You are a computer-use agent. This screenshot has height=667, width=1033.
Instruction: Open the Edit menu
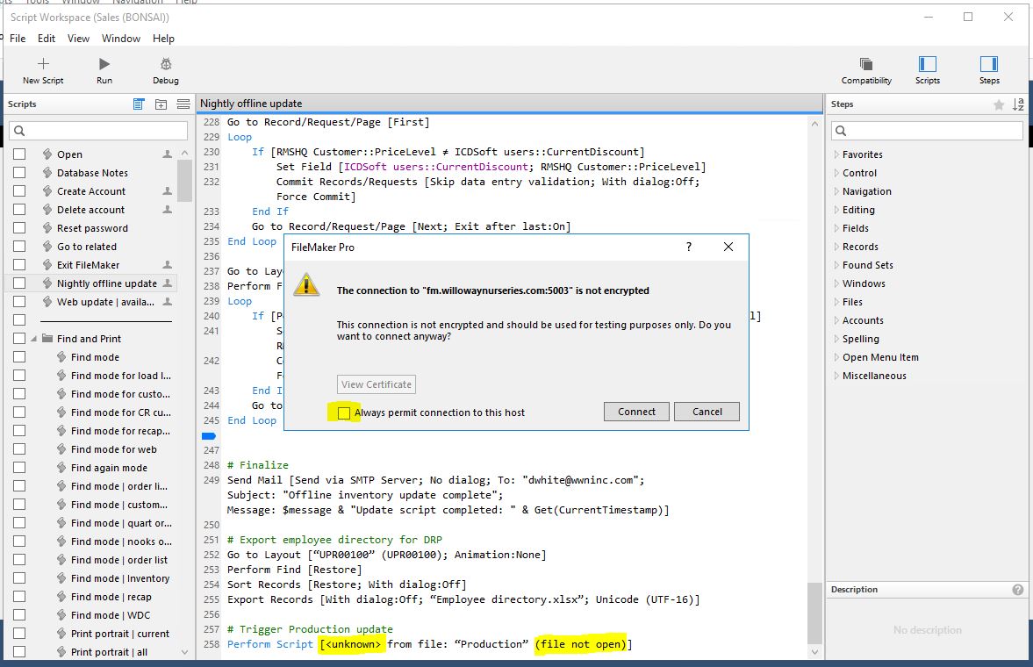coord(47,39)
